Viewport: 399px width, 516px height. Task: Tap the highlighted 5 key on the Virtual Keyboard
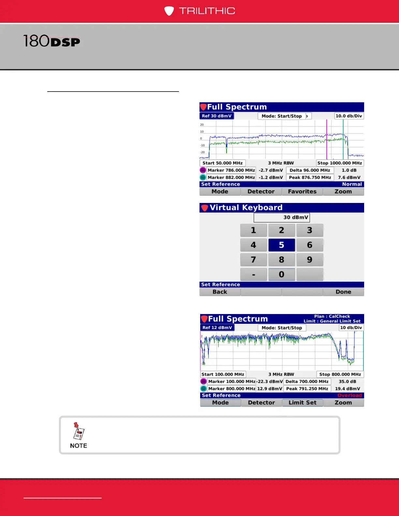coord(282,245)
